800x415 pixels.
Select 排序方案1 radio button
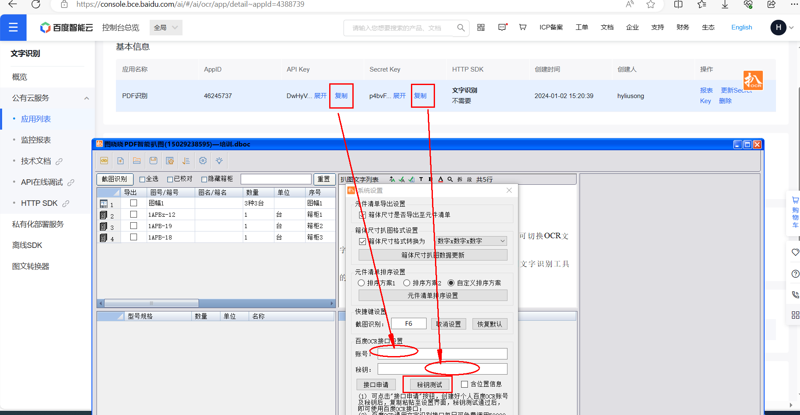point(361,283)
